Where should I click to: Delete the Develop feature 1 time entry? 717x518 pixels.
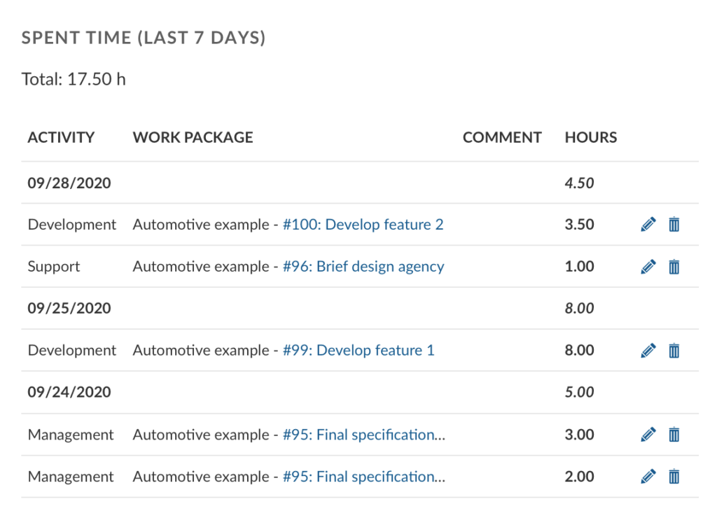(674, 351)
